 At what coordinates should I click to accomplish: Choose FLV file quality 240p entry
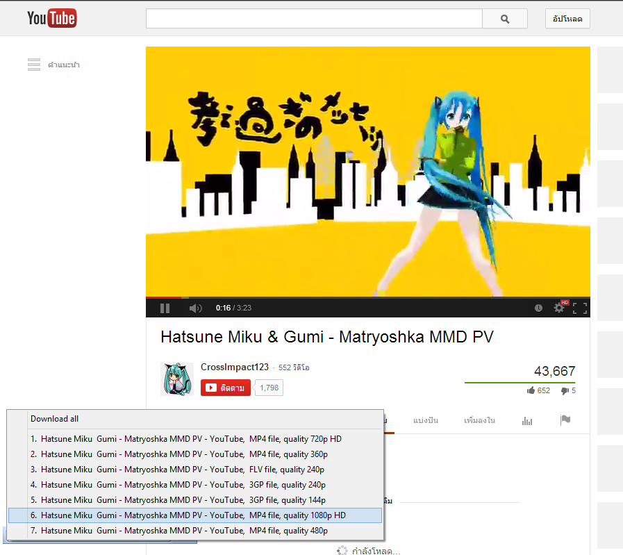click(x=195, y=470)
